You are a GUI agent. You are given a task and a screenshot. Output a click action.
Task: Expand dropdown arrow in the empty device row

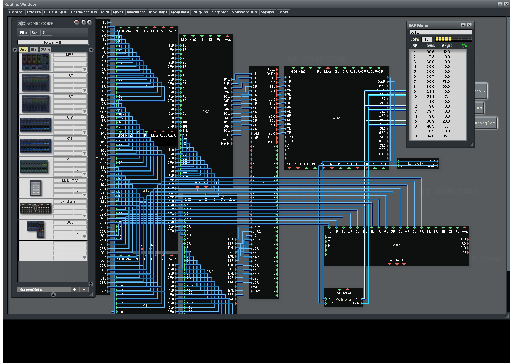click(85, 258)
